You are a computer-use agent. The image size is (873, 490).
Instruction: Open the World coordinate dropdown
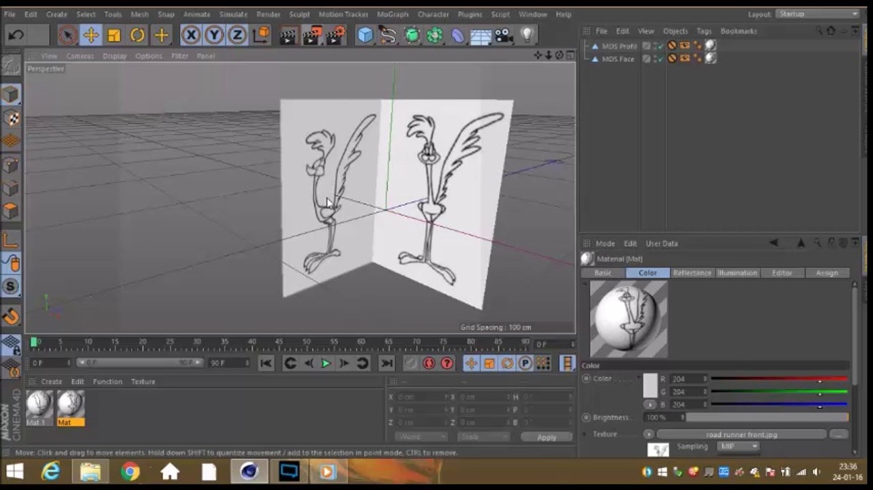click(420, 437)
